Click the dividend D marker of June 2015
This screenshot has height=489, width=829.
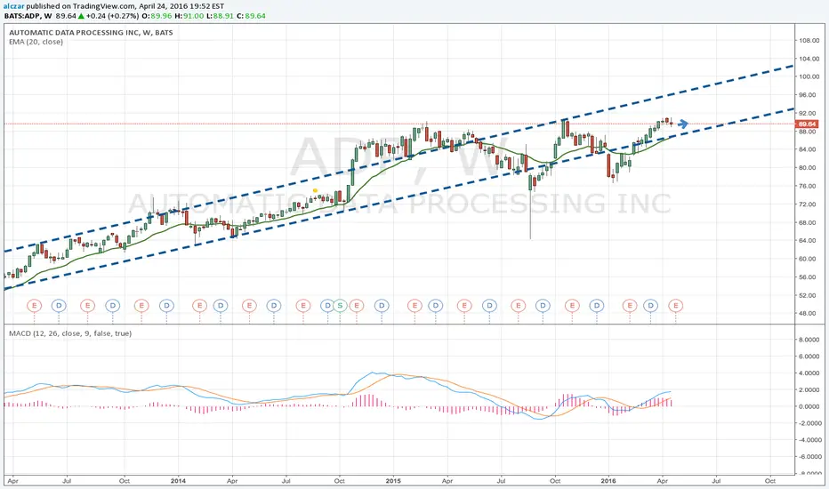[489, 306]
